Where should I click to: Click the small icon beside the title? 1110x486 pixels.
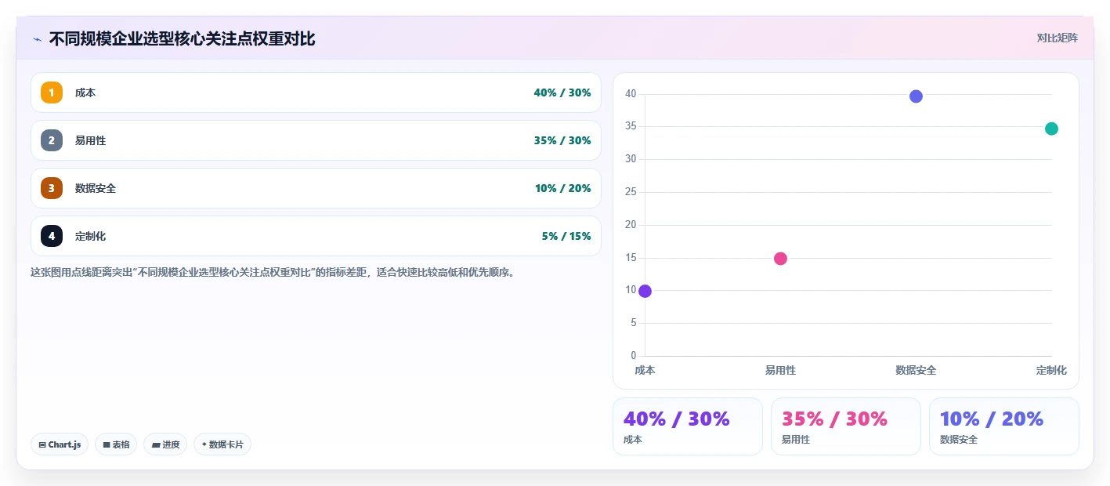(x=38, y=39)
